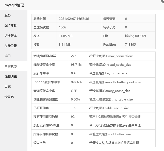Click the key_buffer_size hint
This screenshot has height=151, width=164.
[x=108, y=73]
